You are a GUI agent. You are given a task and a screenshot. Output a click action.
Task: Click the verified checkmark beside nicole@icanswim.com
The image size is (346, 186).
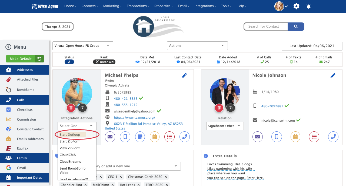pos(298,120)
